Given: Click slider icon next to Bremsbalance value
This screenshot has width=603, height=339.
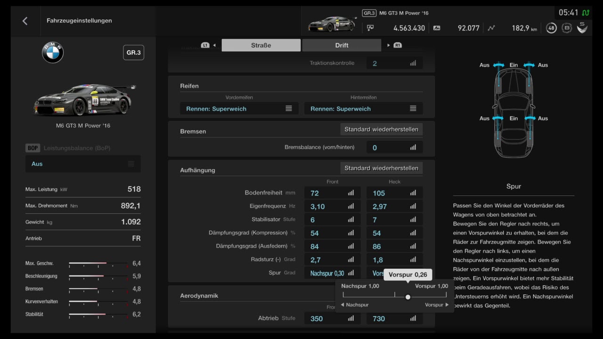Looking at the screenshot, I should 413,147.
